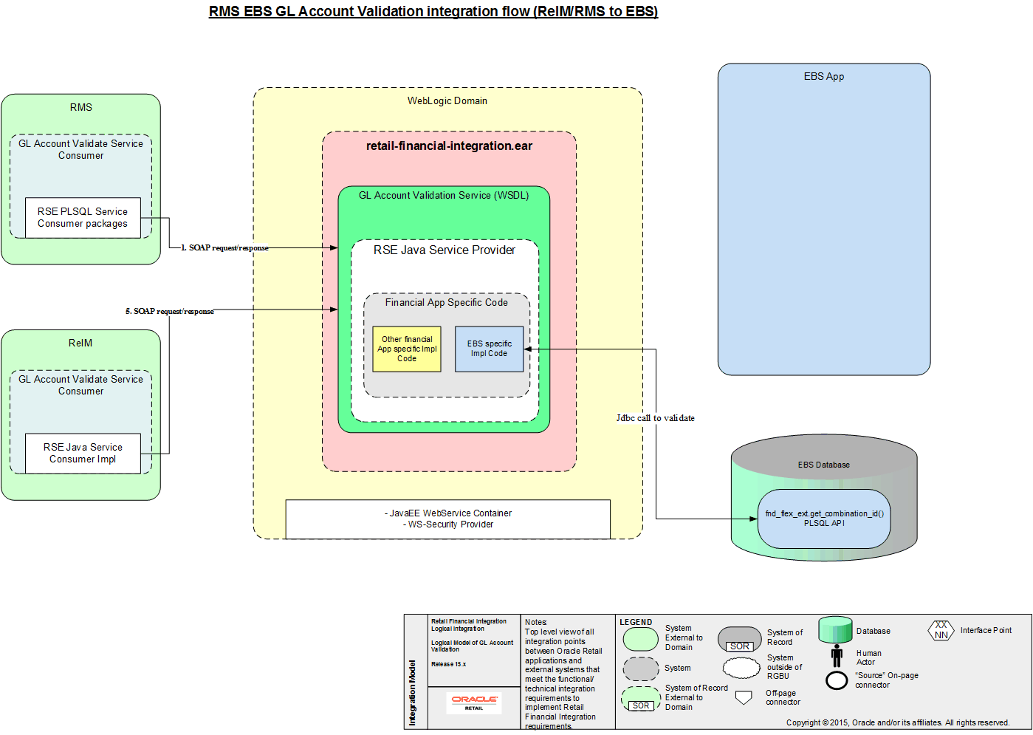Select the Oracle Retail logo
This screenshot has width=1033, height=735.
(474, 703)
